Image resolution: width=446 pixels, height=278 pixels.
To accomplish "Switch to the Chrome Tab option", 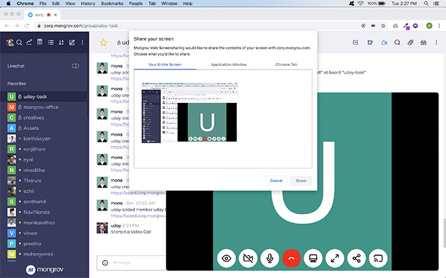I will 286,65.
